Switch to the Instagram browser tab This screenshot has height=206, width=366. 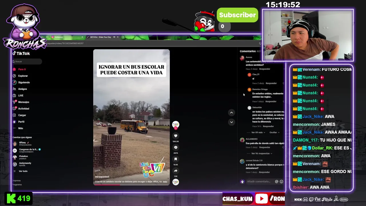point(67,37)
